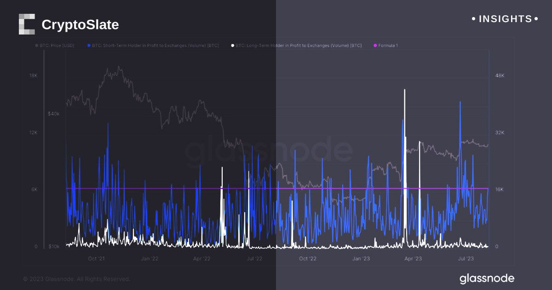The width and height of the screenshot is (552, 290).
Task: Click the 48K right axis label
Action: point(500,76)
